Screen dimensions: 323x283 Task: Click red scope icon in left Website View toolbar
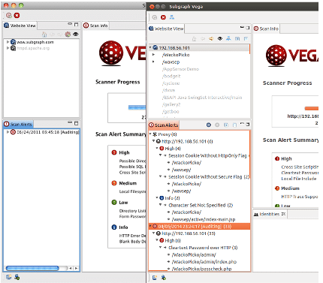[68, 35]
